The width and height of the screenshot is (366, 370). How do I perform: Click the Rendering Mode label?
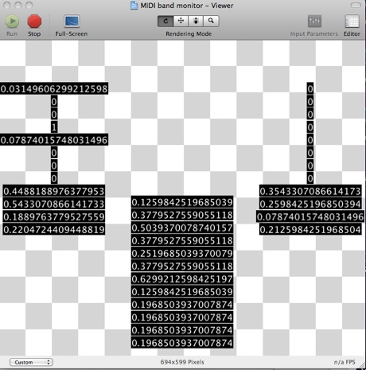[189, 34]
